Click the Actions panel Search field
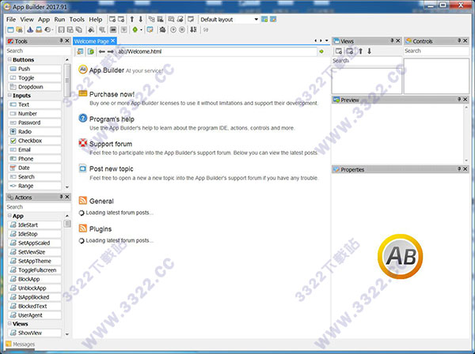 (38, 207)
